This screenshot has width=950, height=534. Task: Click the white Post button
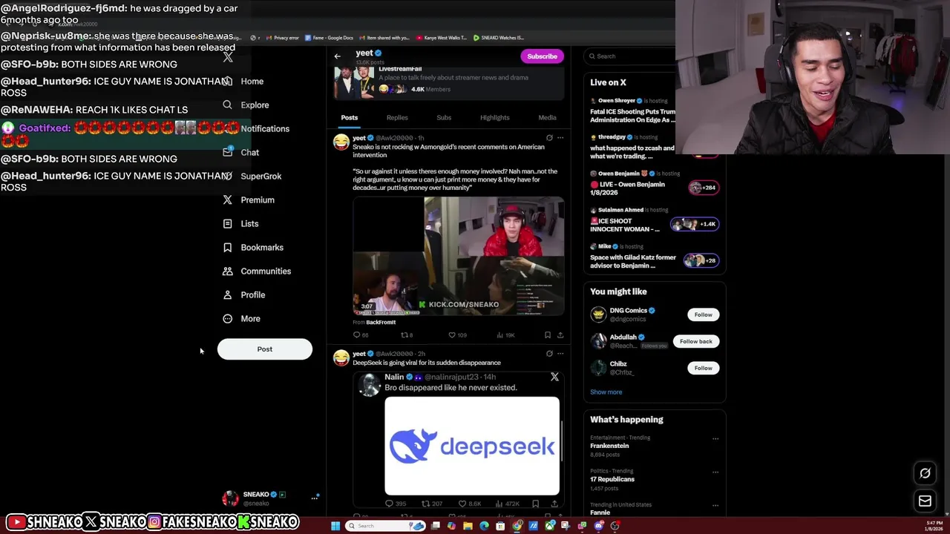(x=265, y=349)
